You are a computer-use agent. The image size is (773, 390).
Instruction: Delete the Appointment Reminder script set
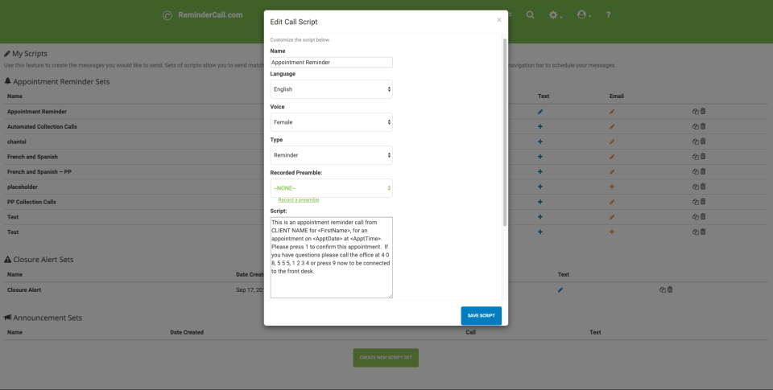(x=703, y=111)
